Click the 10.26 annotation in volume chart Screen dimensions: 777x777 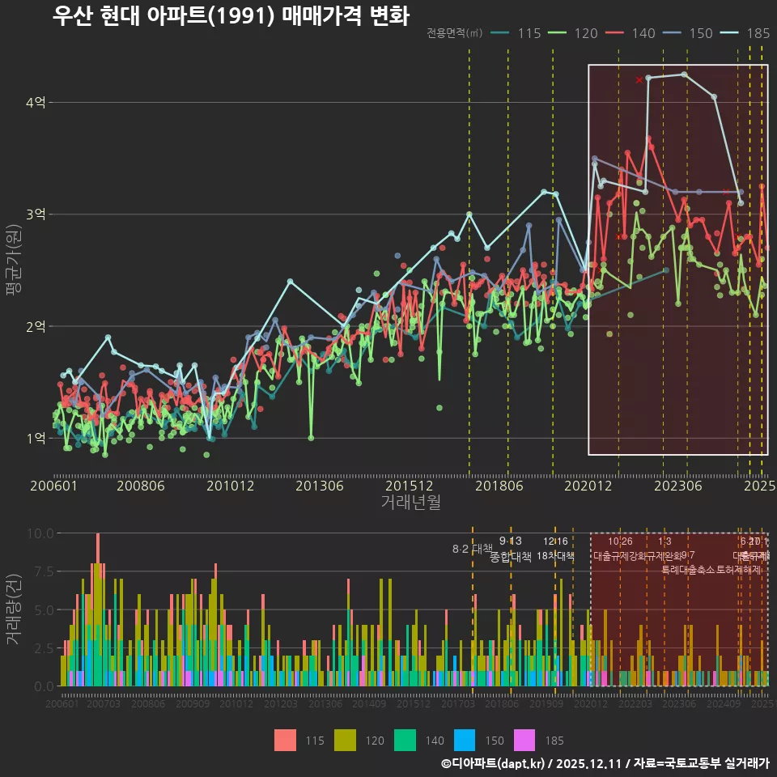(620, 541)
